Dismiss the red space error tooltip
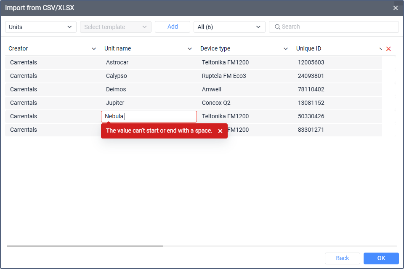 (x=220, y=131)
